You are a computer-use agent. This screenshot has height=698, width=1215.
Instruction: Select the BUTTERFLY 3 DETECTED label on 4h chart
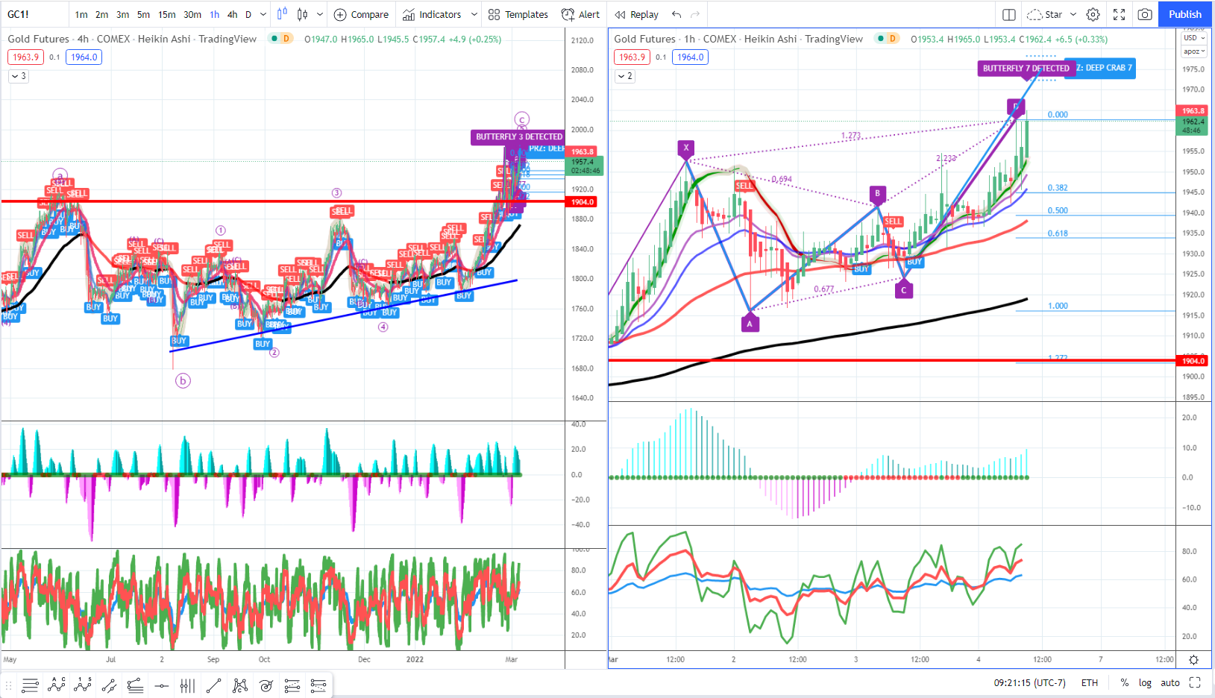(x=519, y=137)
